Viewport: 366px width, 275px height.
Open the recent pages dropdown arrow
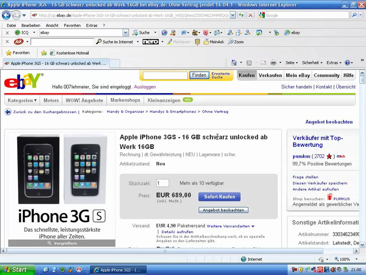pos(24,15)
